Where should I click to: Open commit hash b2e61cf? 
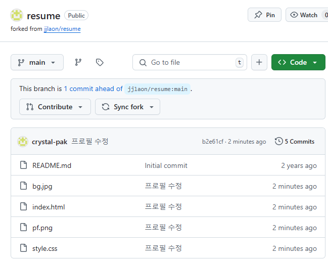click(x=213, y=142)
